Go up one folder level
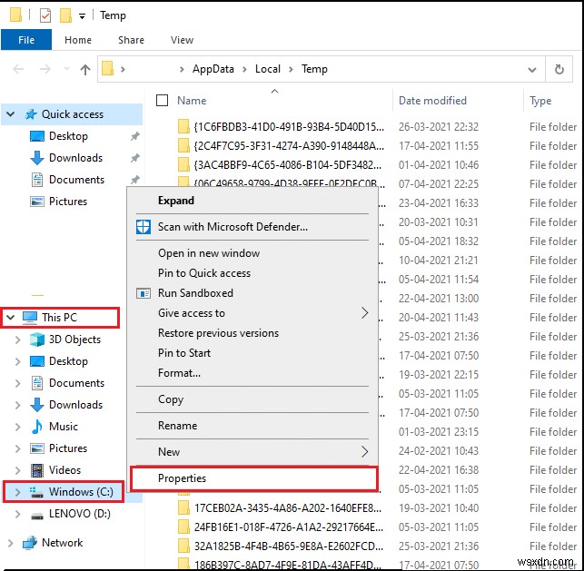Viewport: 584px width, 571px height. 85,69
